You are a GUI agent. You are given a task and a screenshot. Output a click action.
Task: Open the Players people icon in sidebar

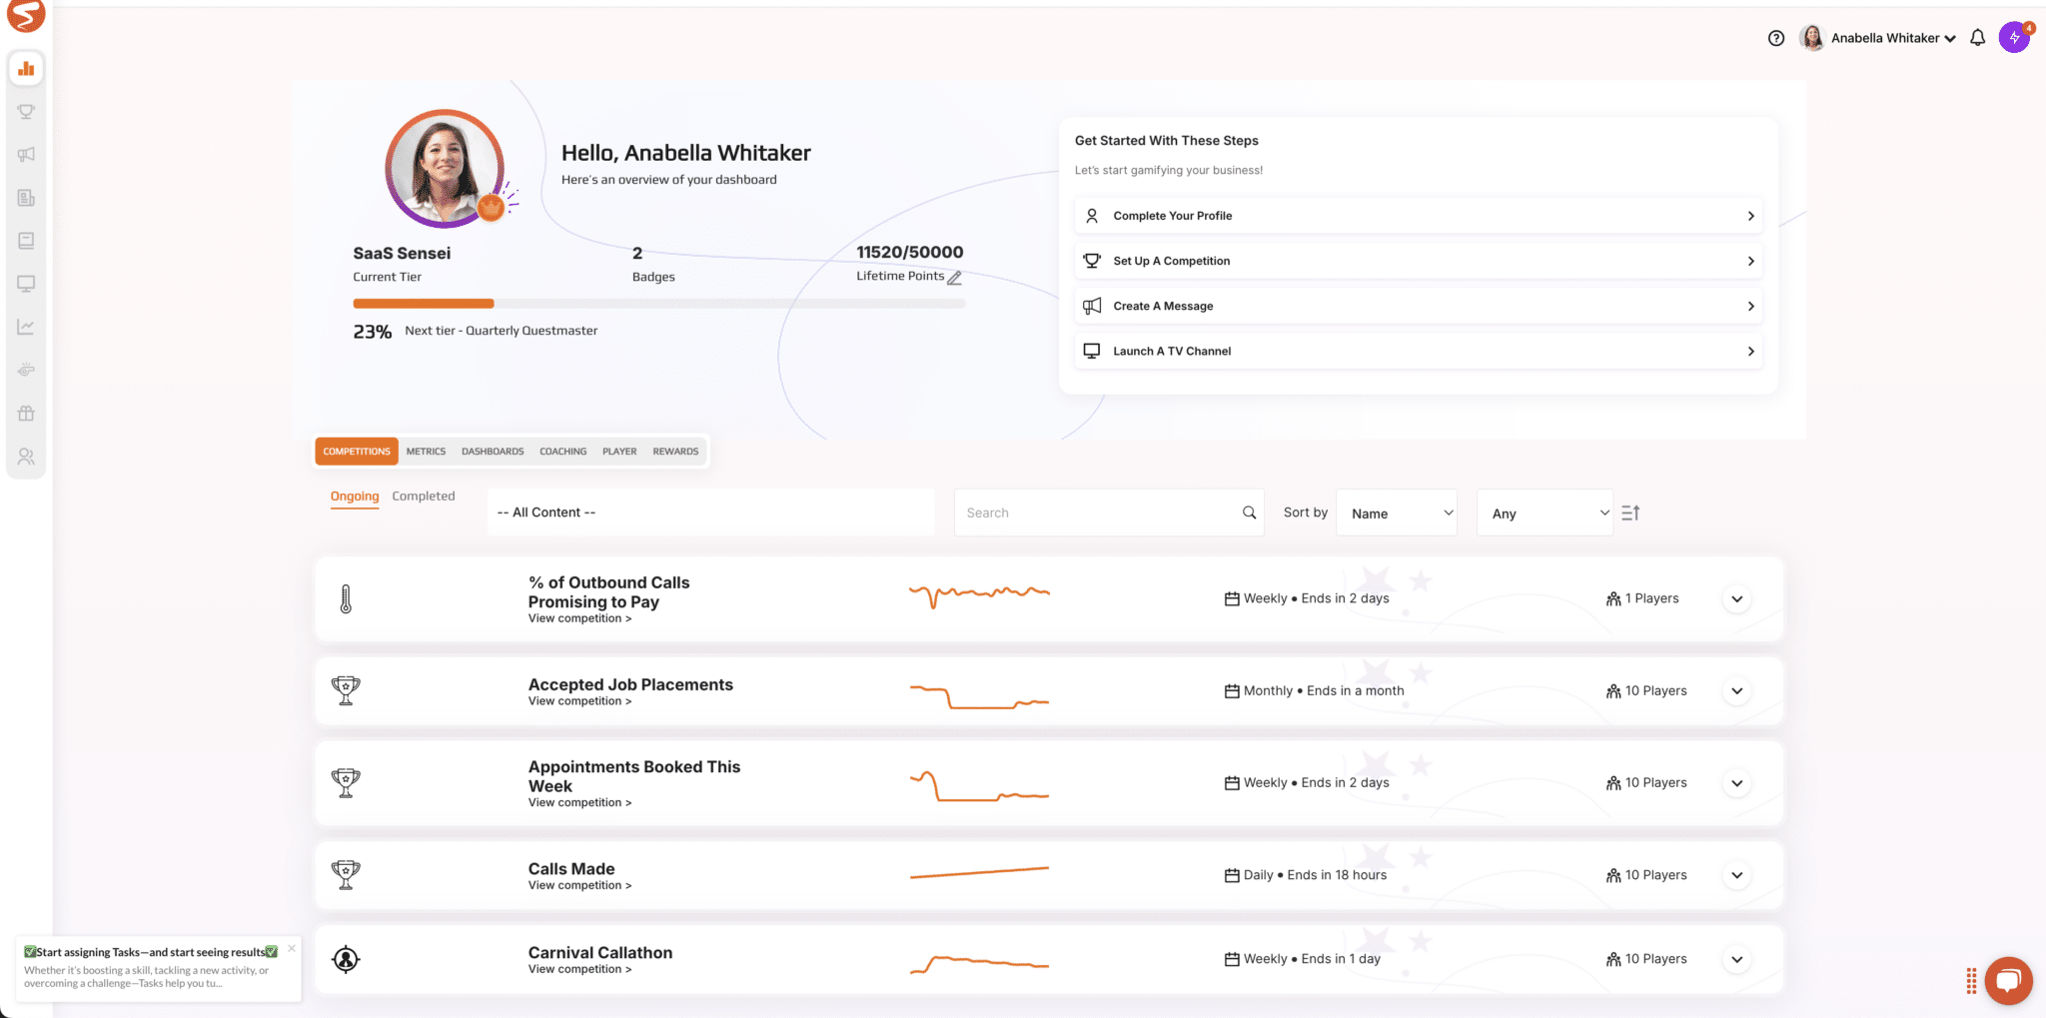(x=26, y=456)
